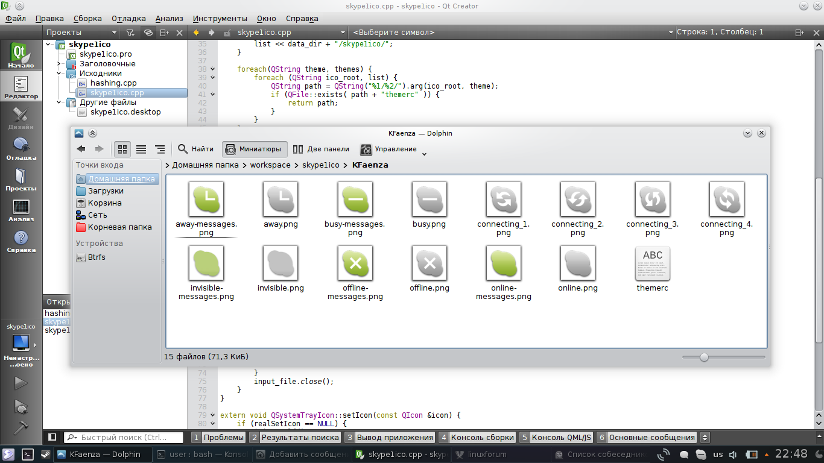The height and width of the screenshot is (463, 824).
Task: Open Проекты mode in sidebar
Action: click(x=21, y=179)
